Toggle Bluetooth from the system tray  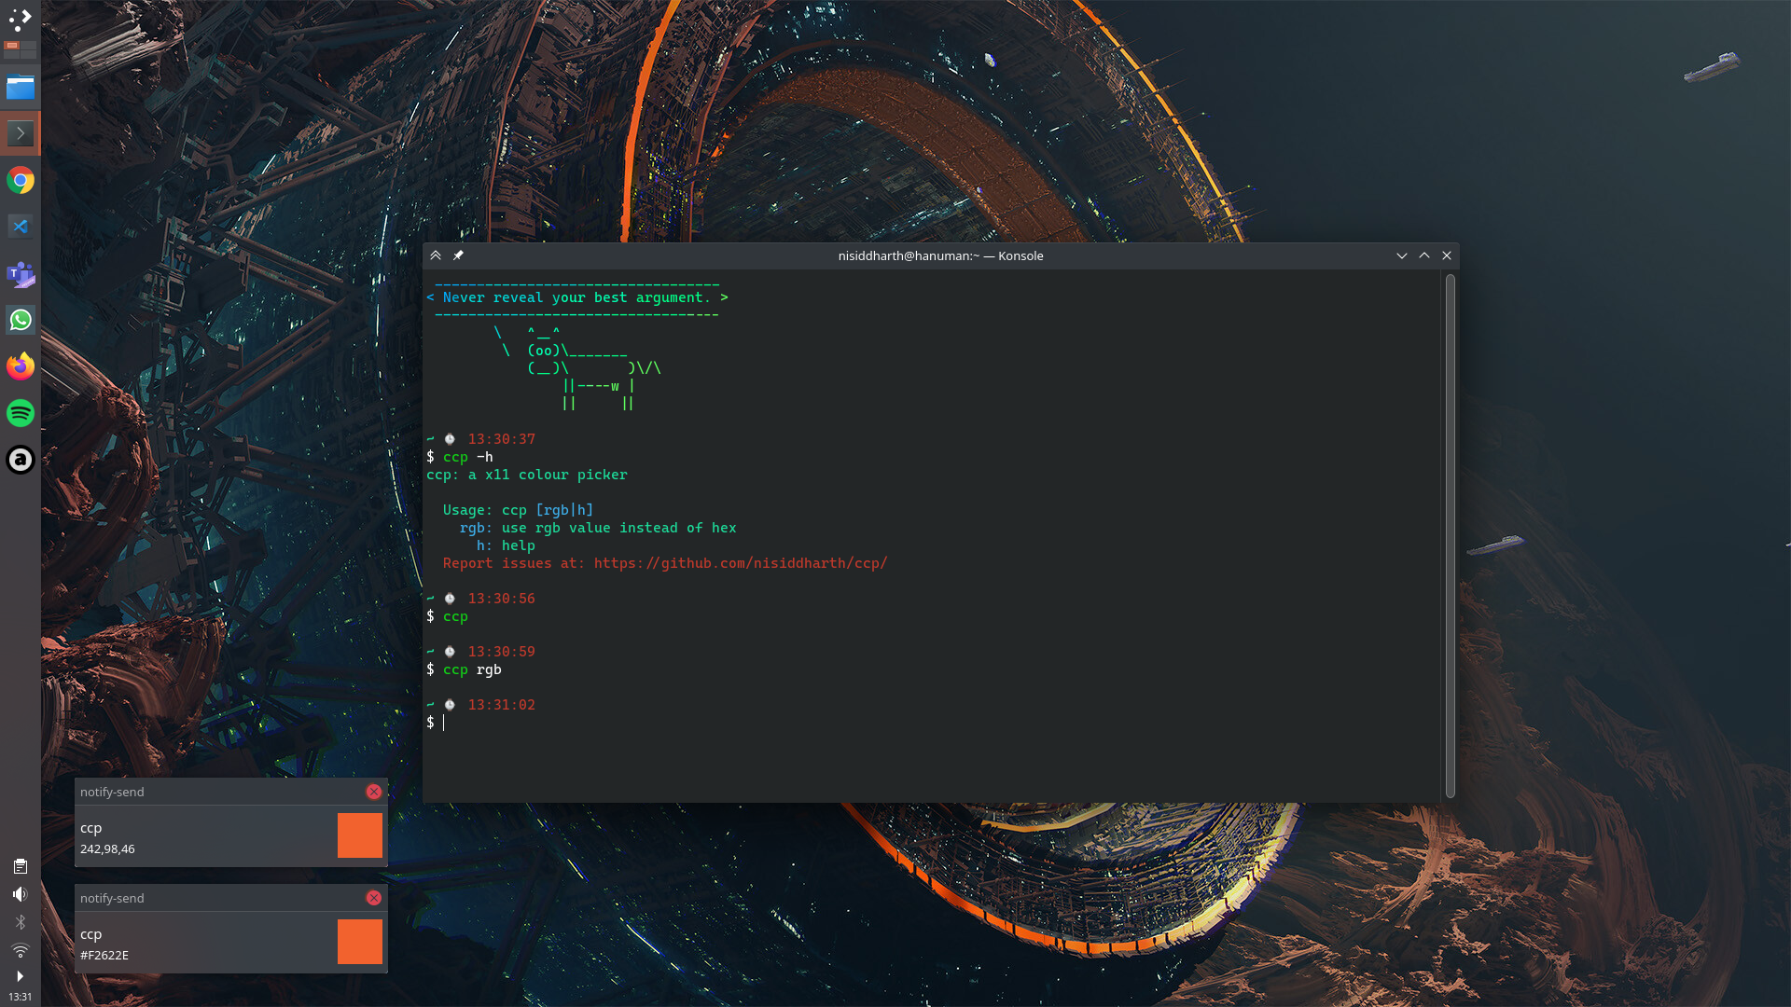20,922
